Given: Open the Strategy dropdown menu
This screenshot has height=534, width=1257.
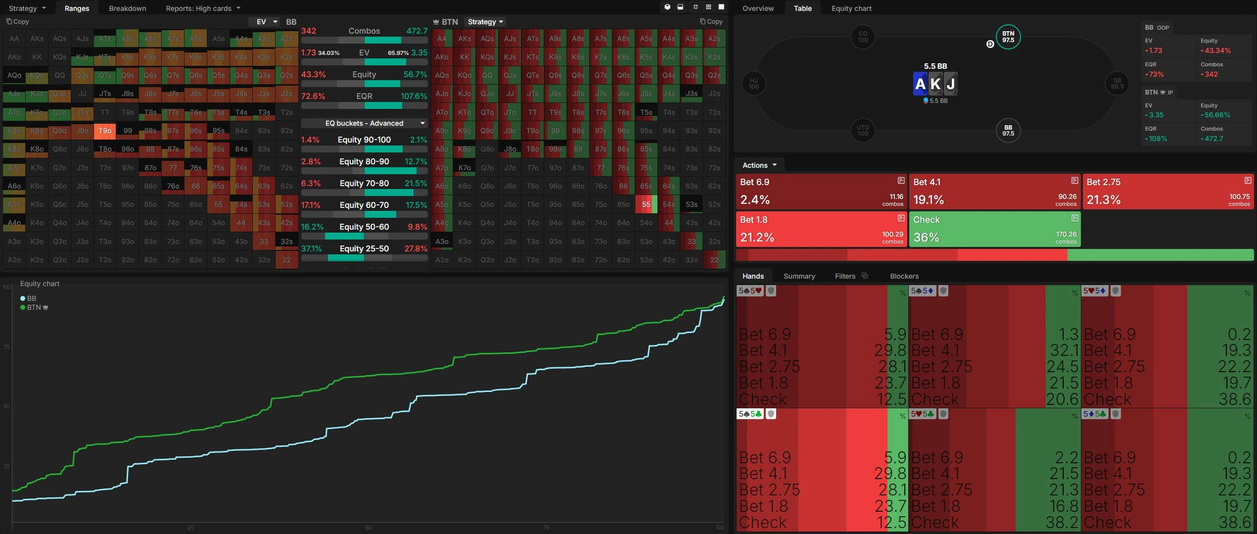Looking at the screenshot, I should pyautogui.click(x=27, y=8).
